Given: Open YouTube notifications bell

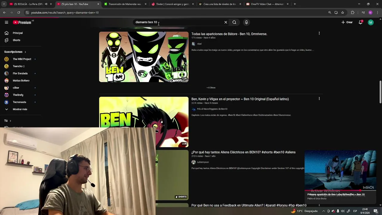Looking at the screenshot, I should [x=361, y=22].
